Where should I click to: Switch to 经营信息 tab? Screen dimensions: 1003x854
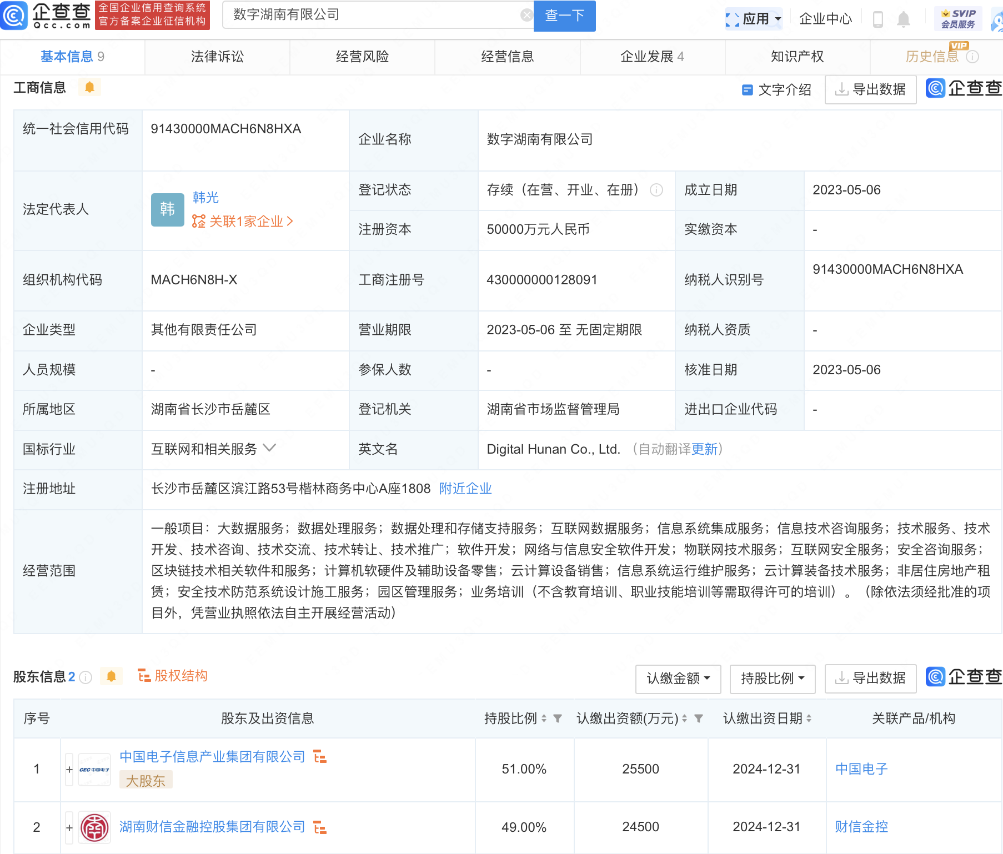[508, 57]
